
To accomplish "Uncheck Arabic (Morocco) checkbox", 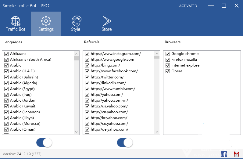I will point(6,124).
